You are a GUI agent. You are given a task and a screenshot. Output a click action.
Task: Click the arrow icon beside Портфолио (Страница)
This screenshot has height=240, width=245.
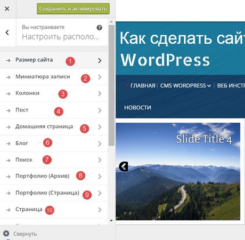coord(8,193)
